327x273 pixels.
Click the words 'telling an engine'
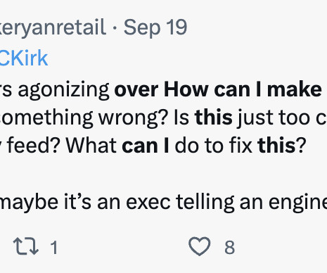[x=251, y=203]
